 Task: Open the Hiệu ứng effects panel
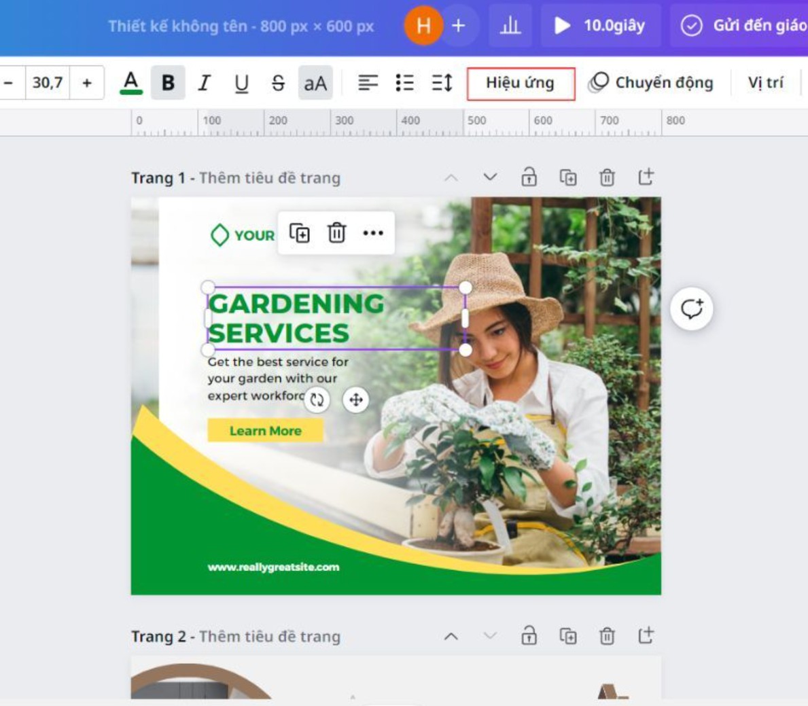pos(521,83)
